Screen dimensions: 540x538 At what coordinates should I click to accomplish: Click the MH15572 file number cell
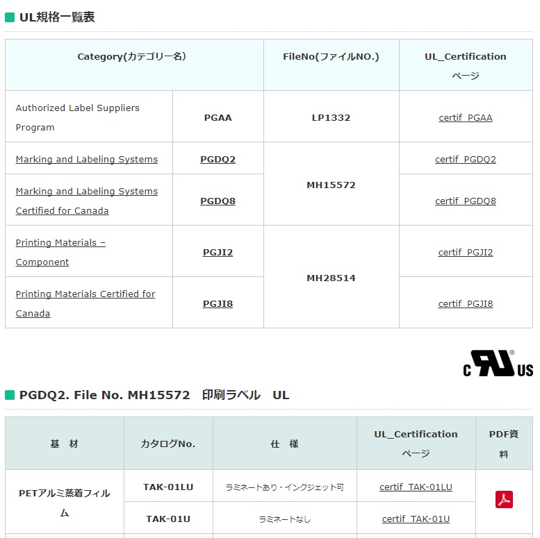331,185
